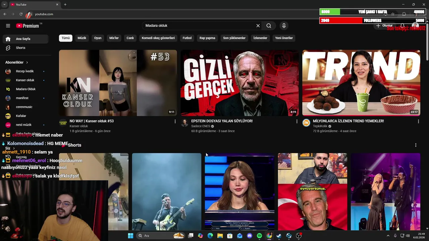Viewport: 429px width, 241px height.
Task: Select the Son yüklenenler chip
Action: tap(234, 38)
